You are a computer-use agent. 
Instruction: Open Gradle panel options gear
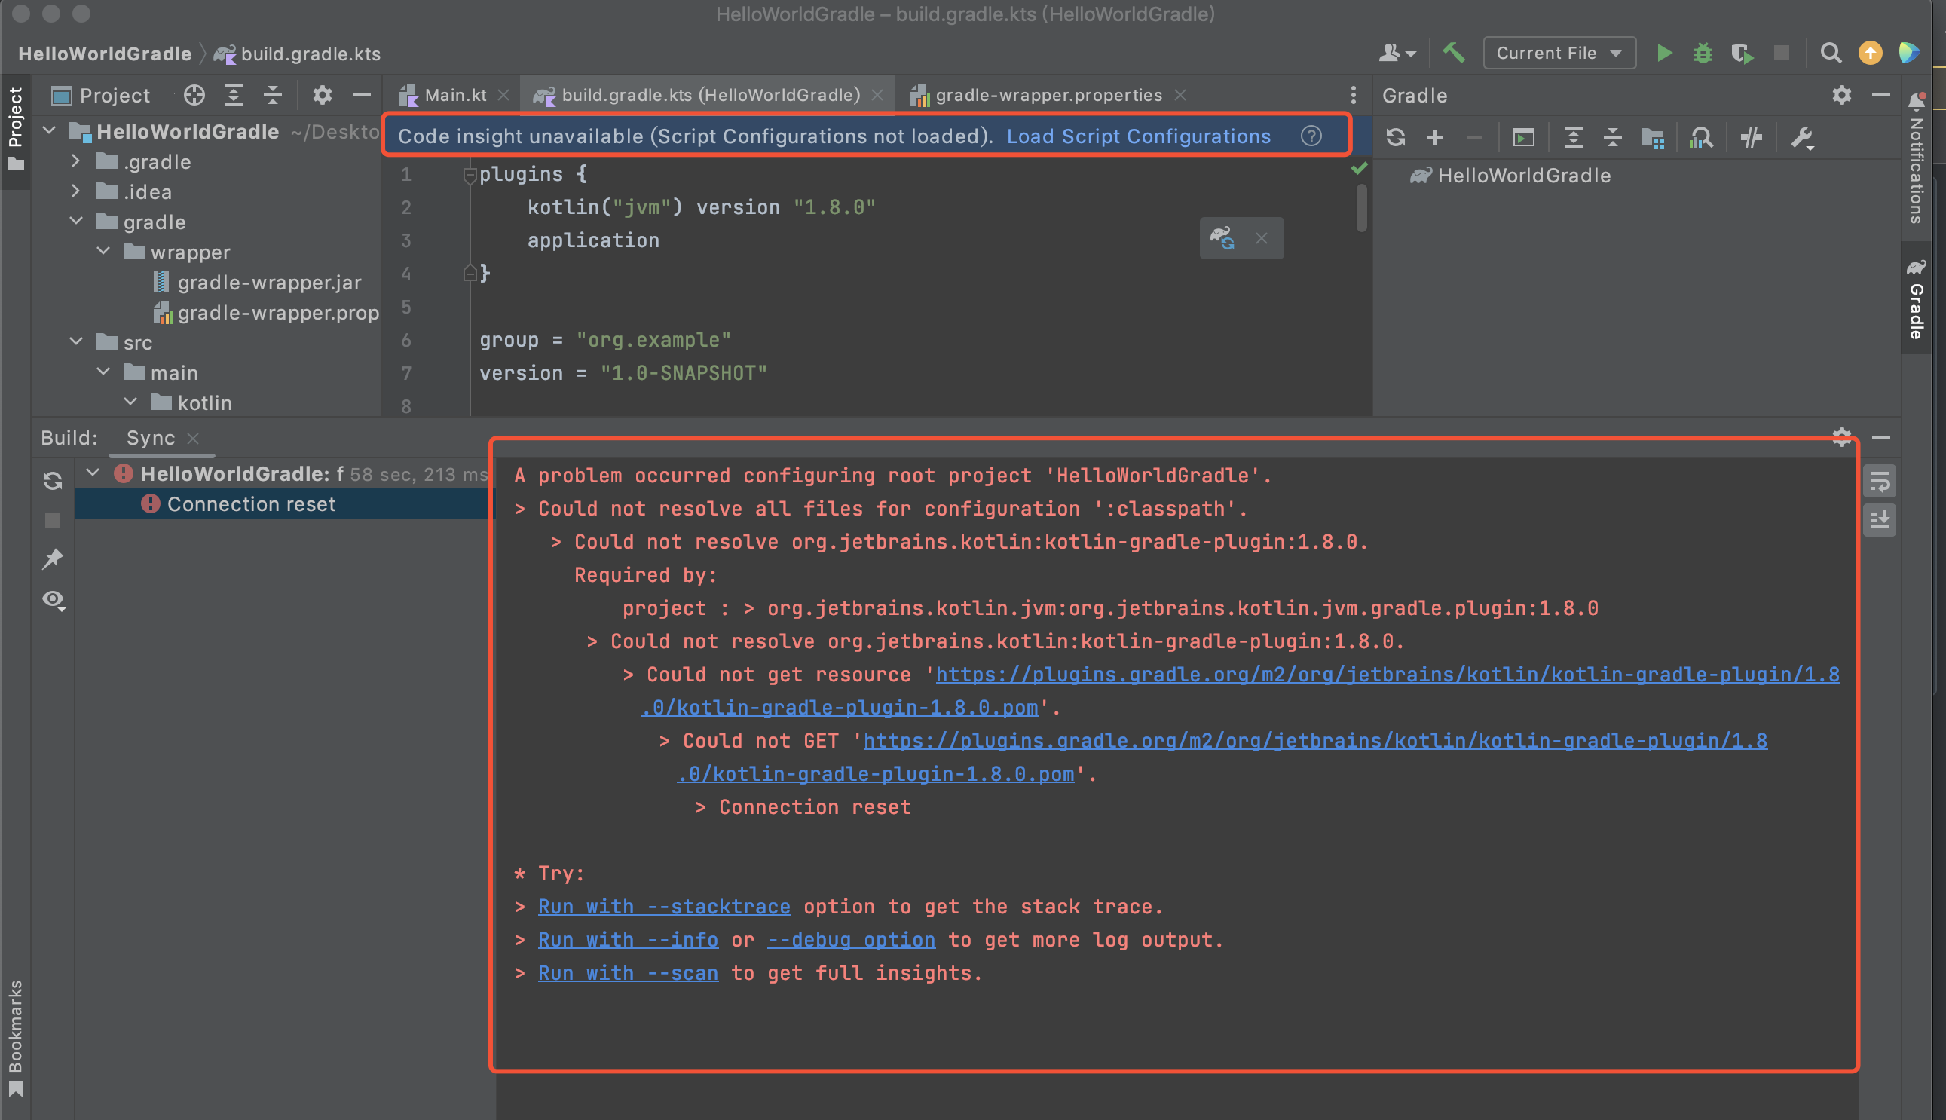[x=1841, y=96]
